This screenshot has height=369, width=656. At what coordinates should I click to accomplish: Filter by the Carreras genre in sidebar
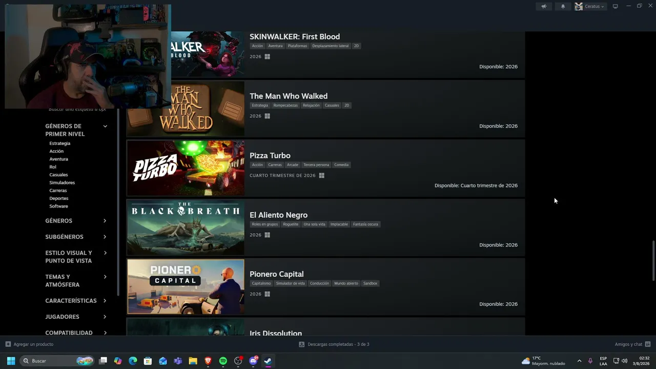[58, 191]
